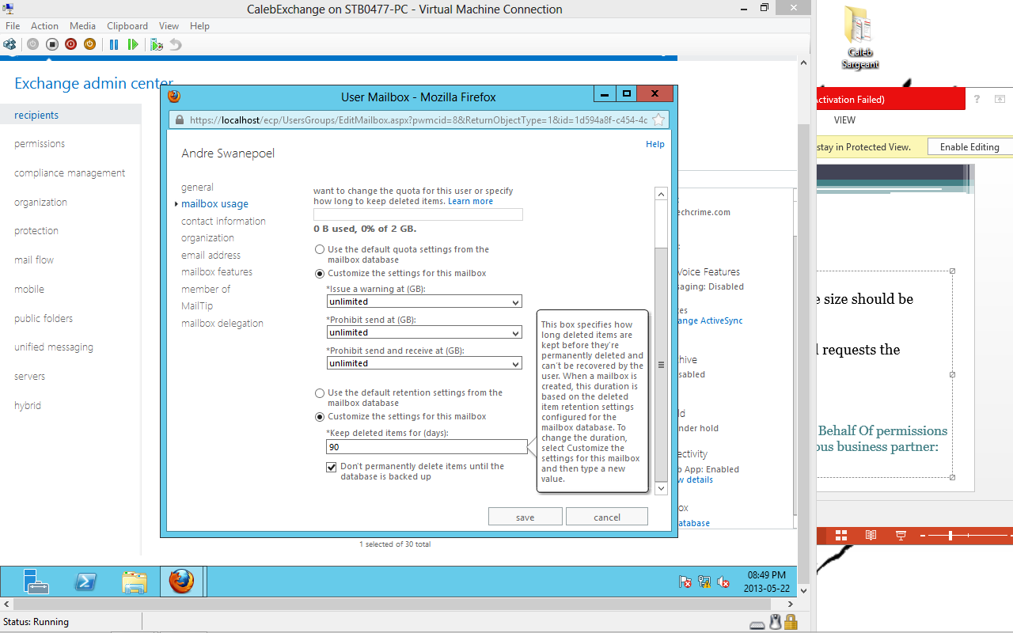Open the Action menu
This screenshot has width=1013, height=633.
click(x=45, y=26)
